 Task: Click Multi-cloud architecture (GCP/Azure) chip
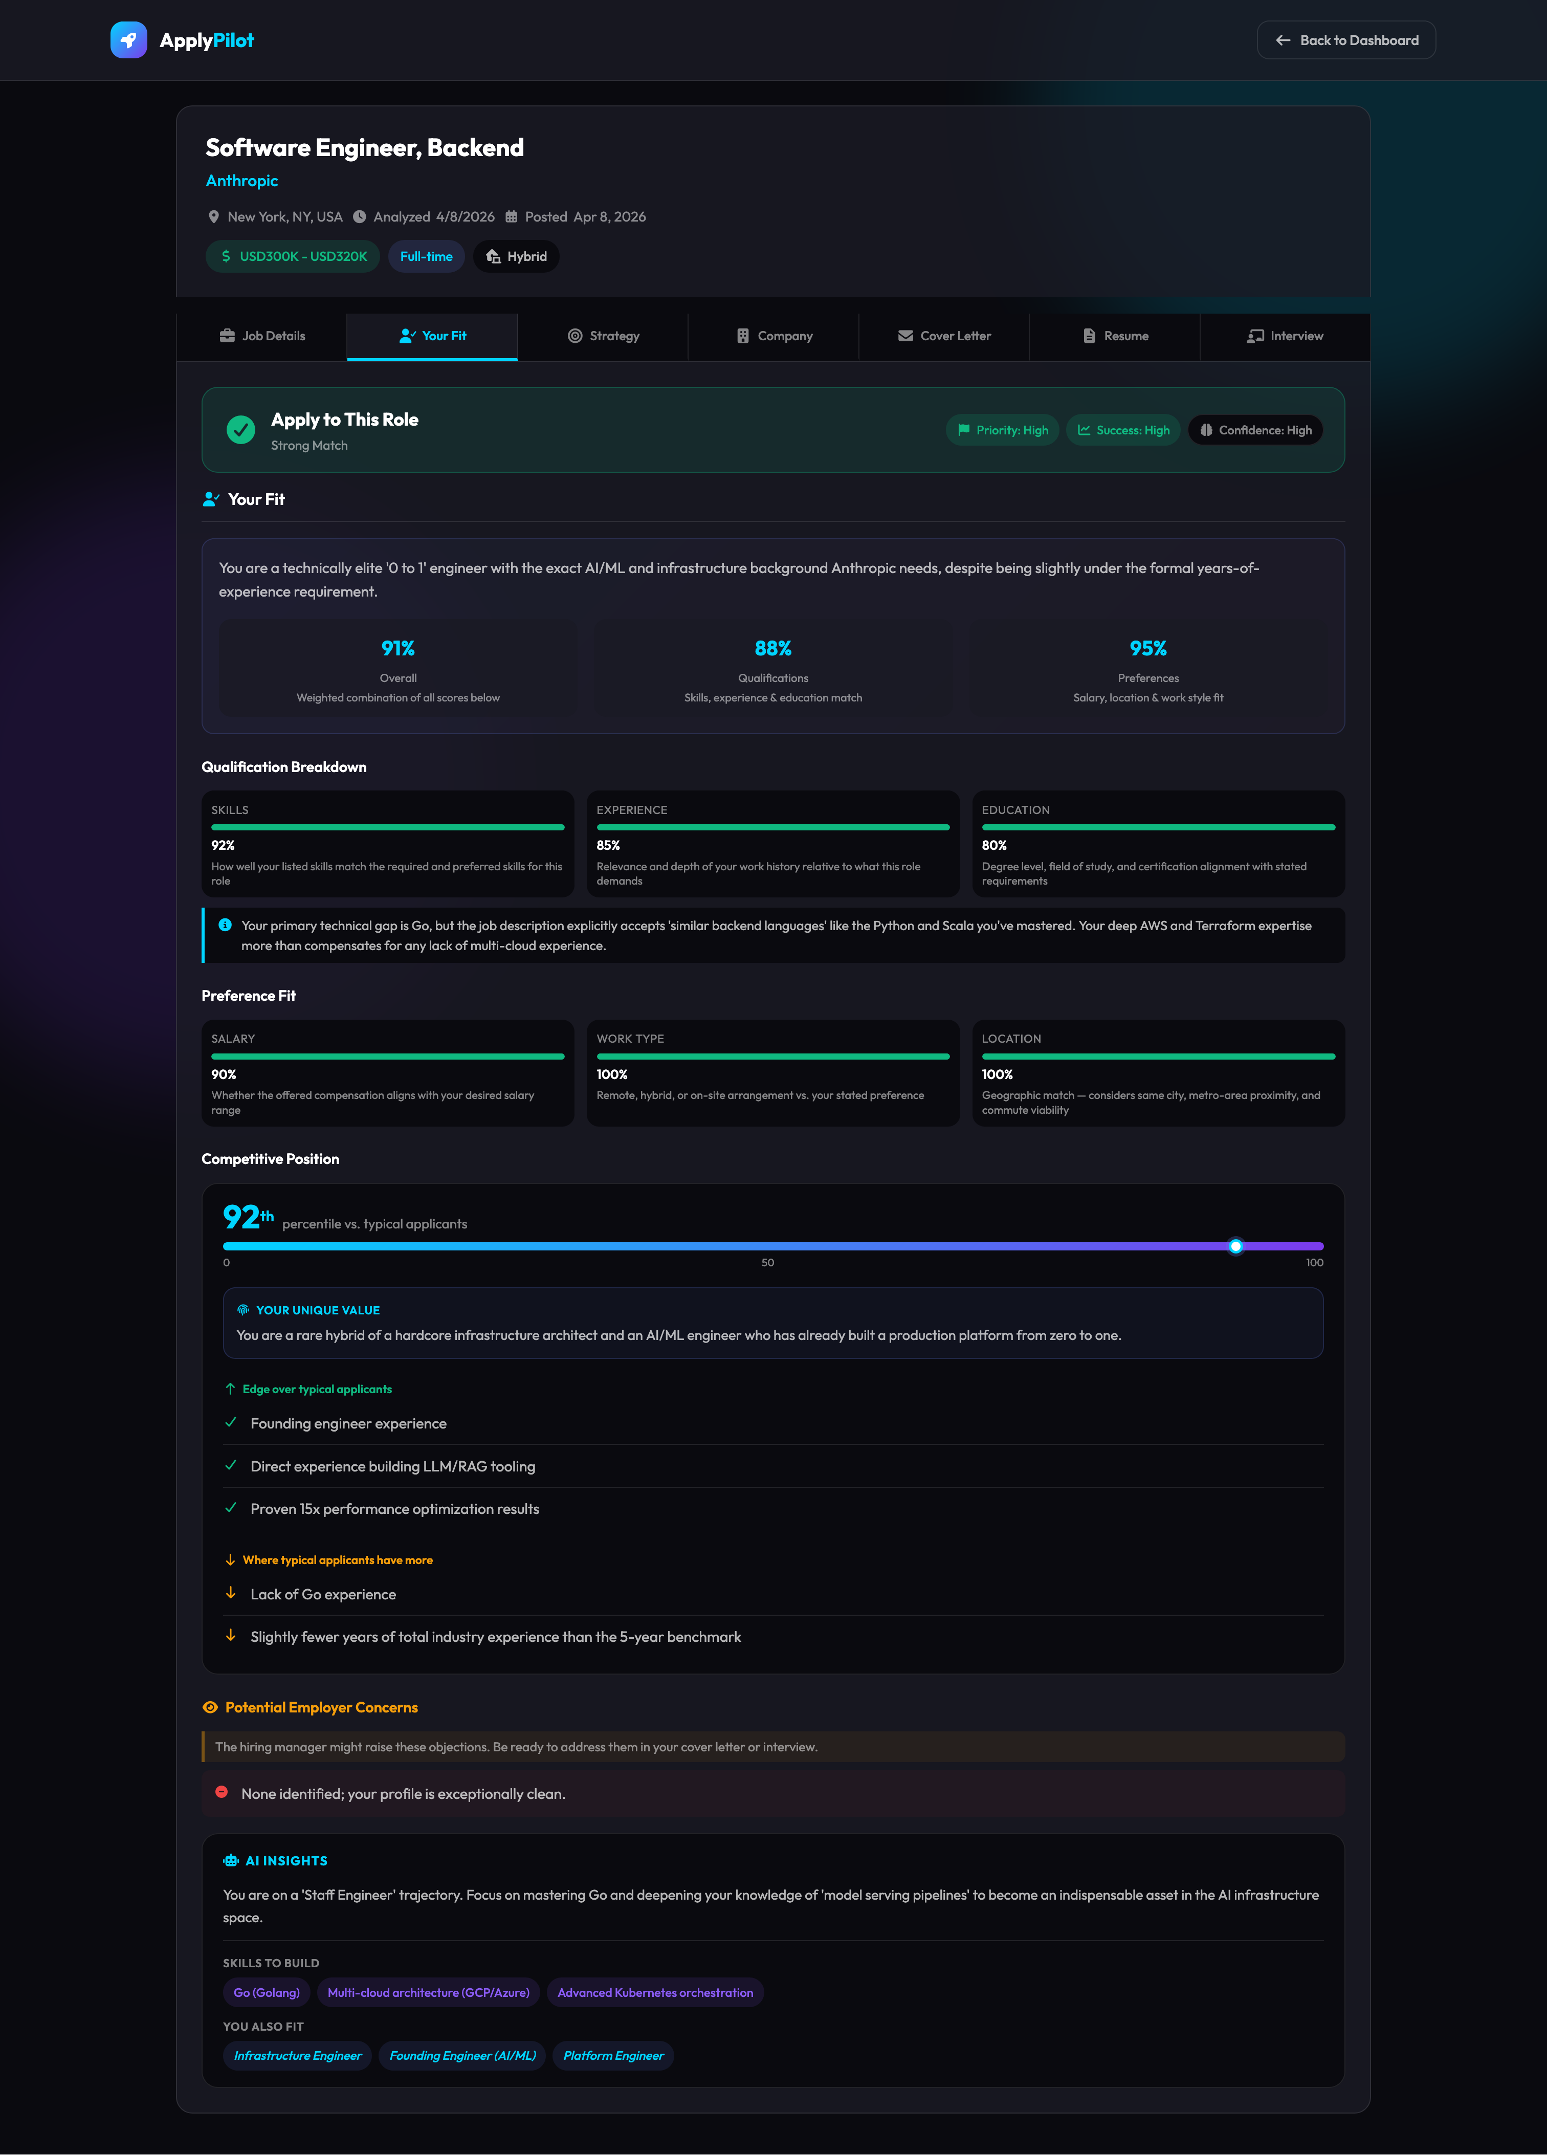coord(429,1992)
